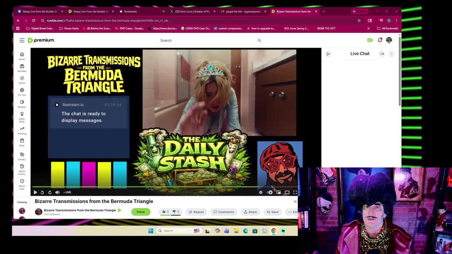Open the Rumble hamburger menu
The height and width of the screenshot is (254, 452).
click(22, 40)
